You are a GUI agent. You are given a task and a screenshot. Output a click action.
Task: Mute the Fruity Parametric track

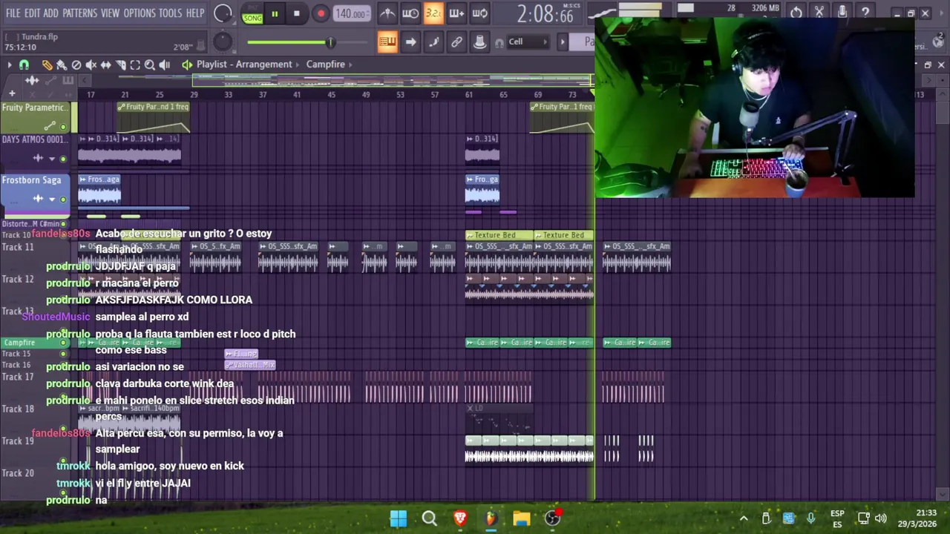63,127
